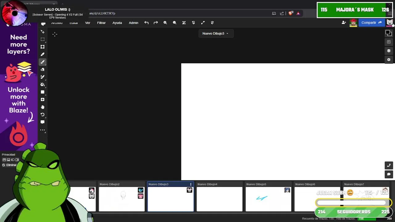Select the rectangular marquee selection tool
The height and width of the screenshot is (222, 395).
tap(43, 39)
